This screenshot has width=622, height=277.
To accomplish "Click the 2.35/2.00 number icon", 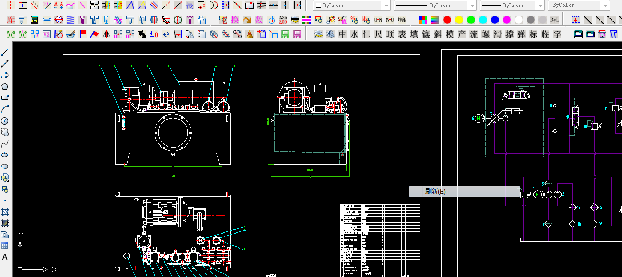I will pos(282,19).
